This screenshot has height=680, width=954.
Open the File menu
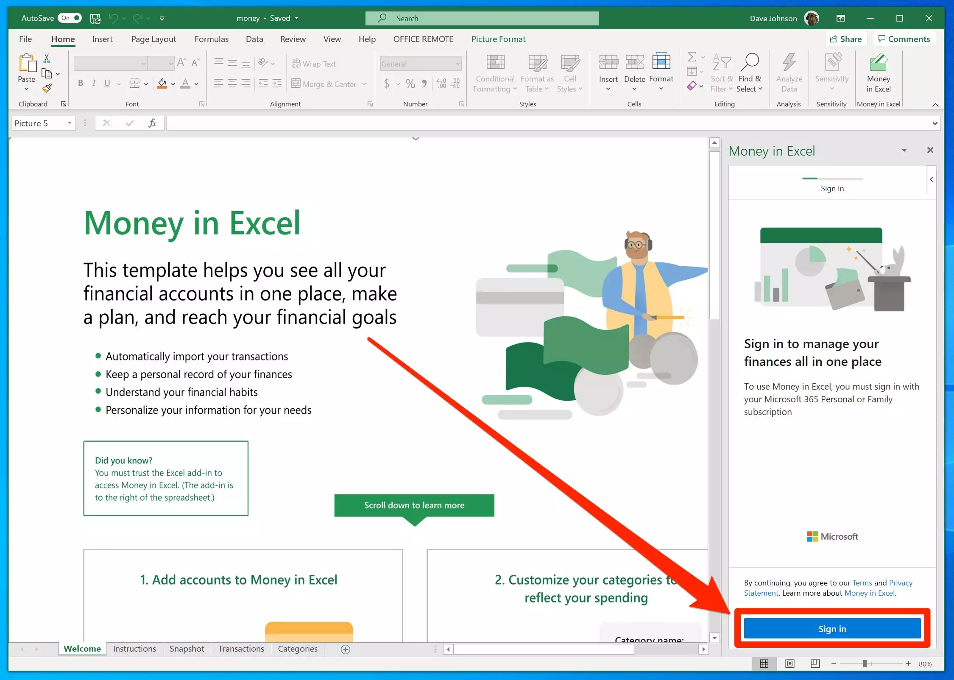tap(25, 39)
